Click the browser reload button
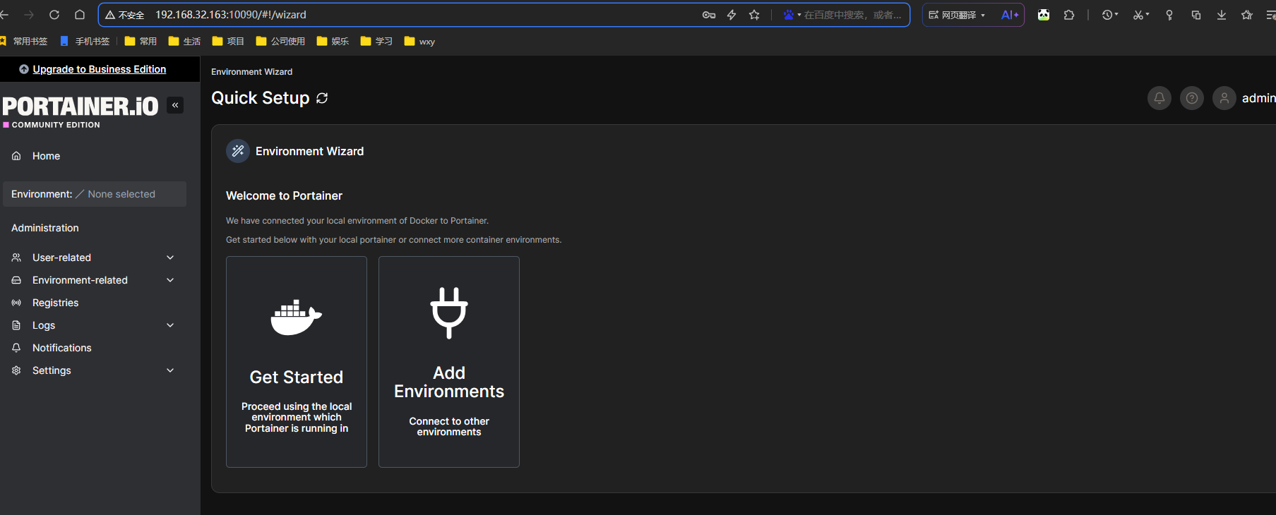This screenshot has width=1276, height=515. pyautogui.click(x=54, y=15)
